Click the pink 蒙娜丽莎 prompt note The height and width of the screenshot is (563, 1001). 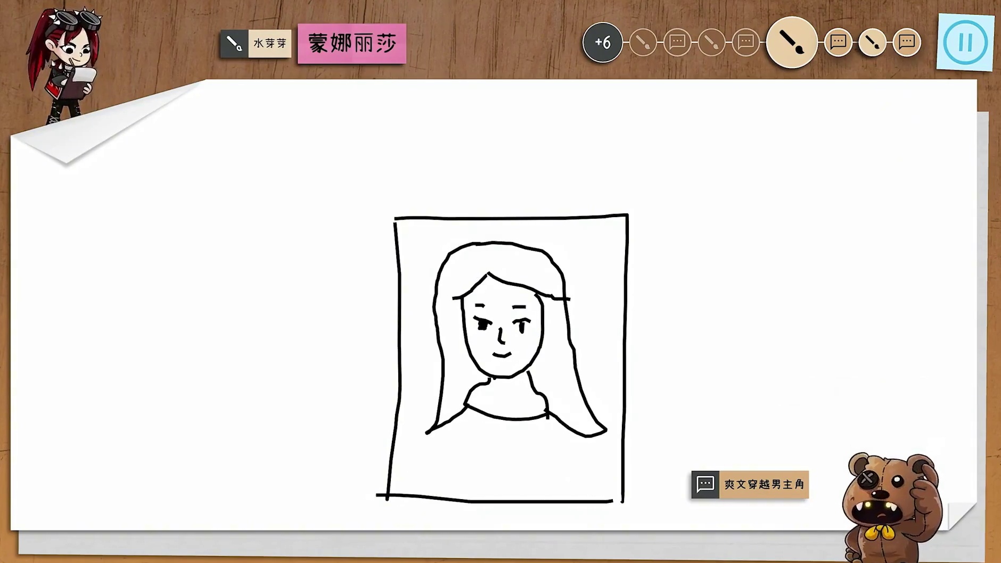[352, 44]
